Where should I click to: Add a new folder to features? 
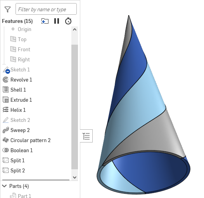tap(45, 21)
